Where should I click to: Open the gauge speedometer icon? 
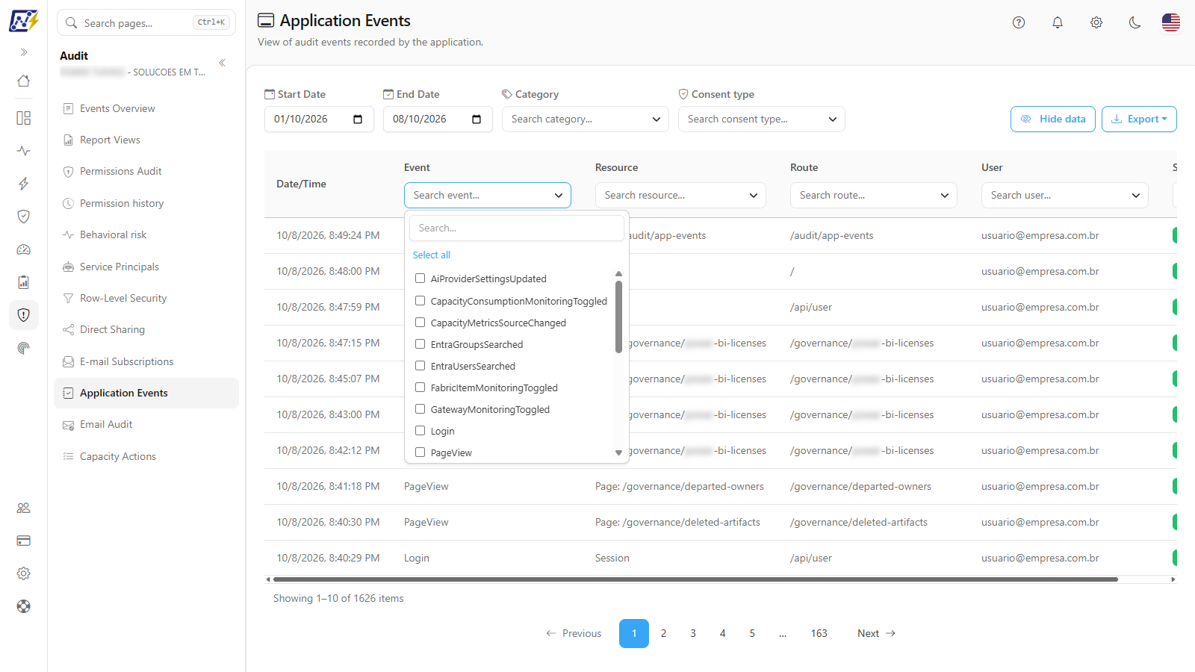24,249
